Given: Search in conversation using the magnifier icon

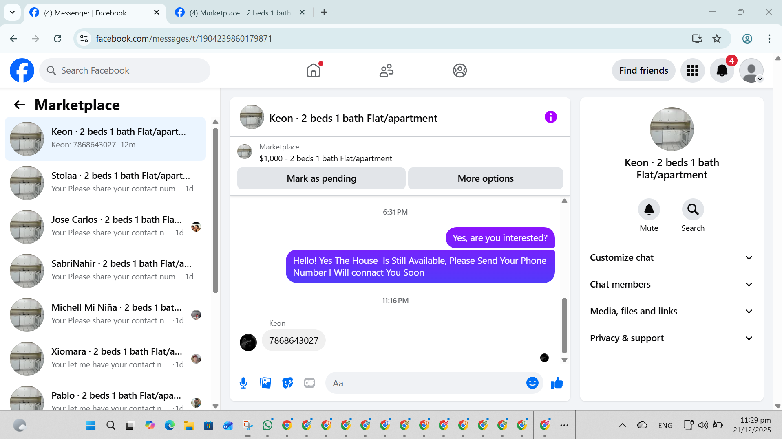Looking at the screenshot, I should pyautogui.click(x=693, y=209).
